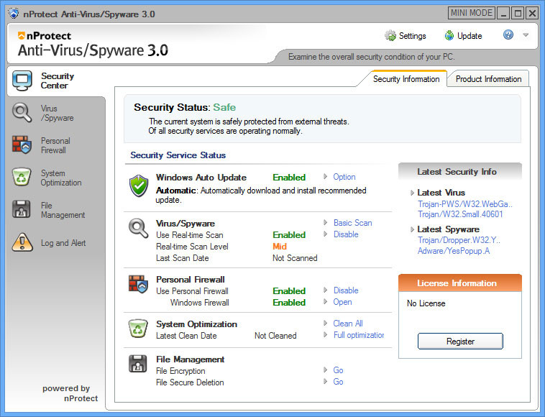
Task: Select Virus /Spyware sidebar label
Action: tap(57, 113)
